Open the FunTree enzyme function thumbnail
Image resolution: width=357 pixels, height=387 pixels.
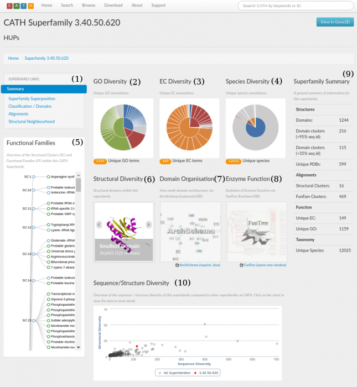pos(257,232)
